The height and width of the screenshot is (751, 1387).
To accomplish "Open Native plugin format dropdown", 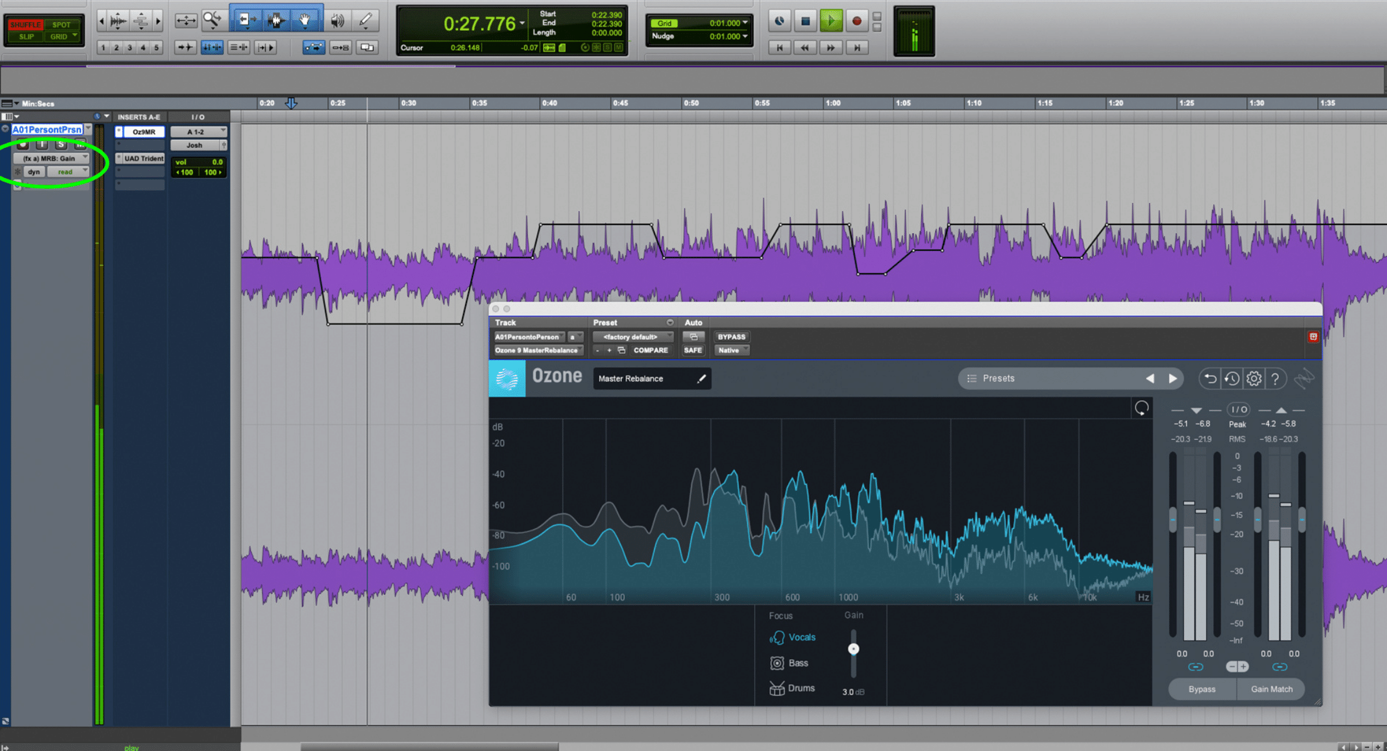I will tap(731, 350).
